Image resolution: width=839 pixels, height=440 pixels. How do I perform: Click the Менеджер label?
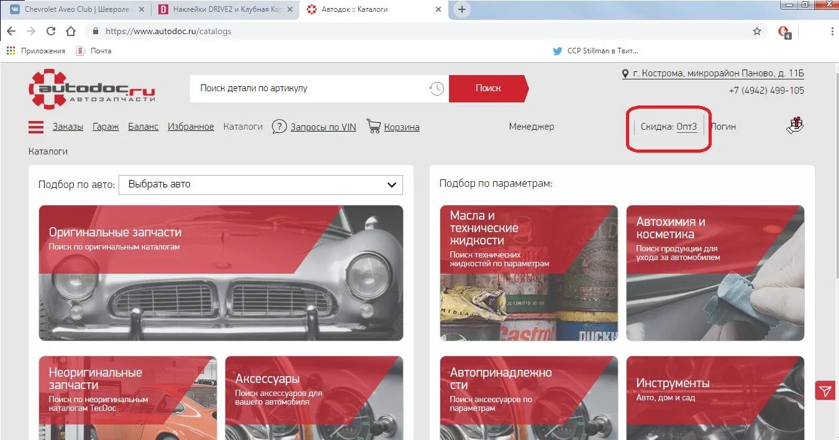[x=532, y=127]
